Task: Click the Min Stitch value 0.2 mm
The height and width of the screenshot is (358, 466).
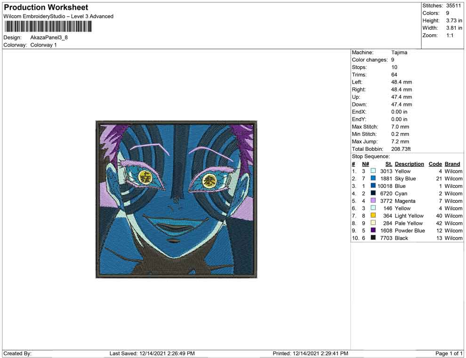Action: point(400,134)
